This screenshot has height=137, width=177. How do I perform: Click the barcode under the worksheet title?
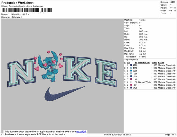click(27, 10)
